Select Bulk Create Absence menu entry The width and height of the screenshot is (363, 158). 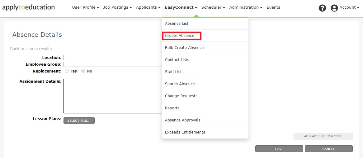pos(184,48)
